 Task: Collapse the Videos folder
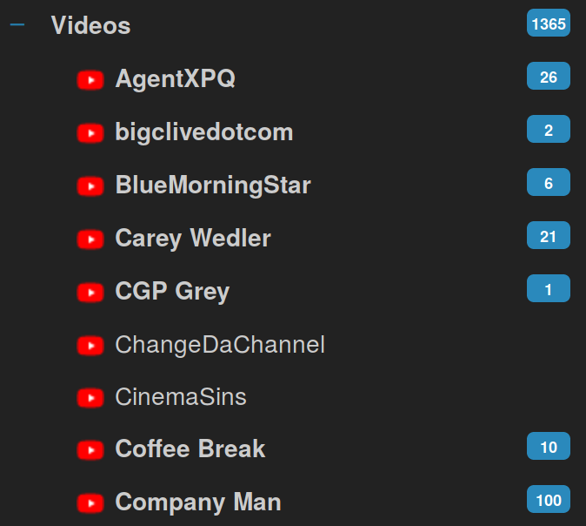(17, 25)
